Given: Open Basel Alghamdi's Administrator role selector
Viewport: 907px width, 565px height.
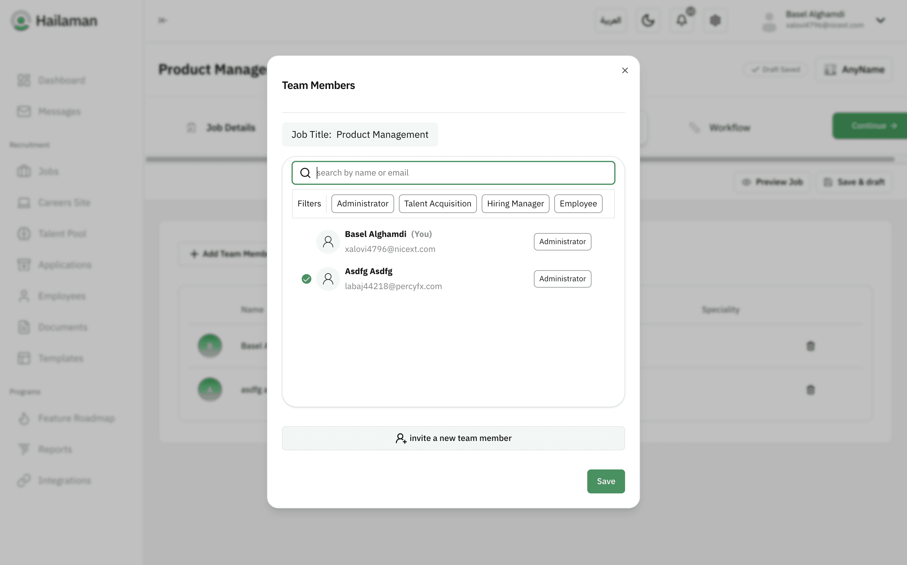Looking at the screenshot, I should 562,242.
